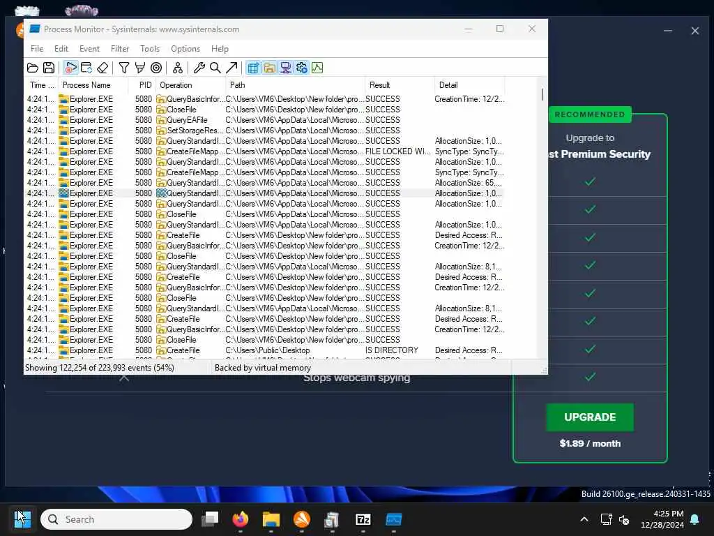Toggle Show Network Activity

[x=285, y=68]
